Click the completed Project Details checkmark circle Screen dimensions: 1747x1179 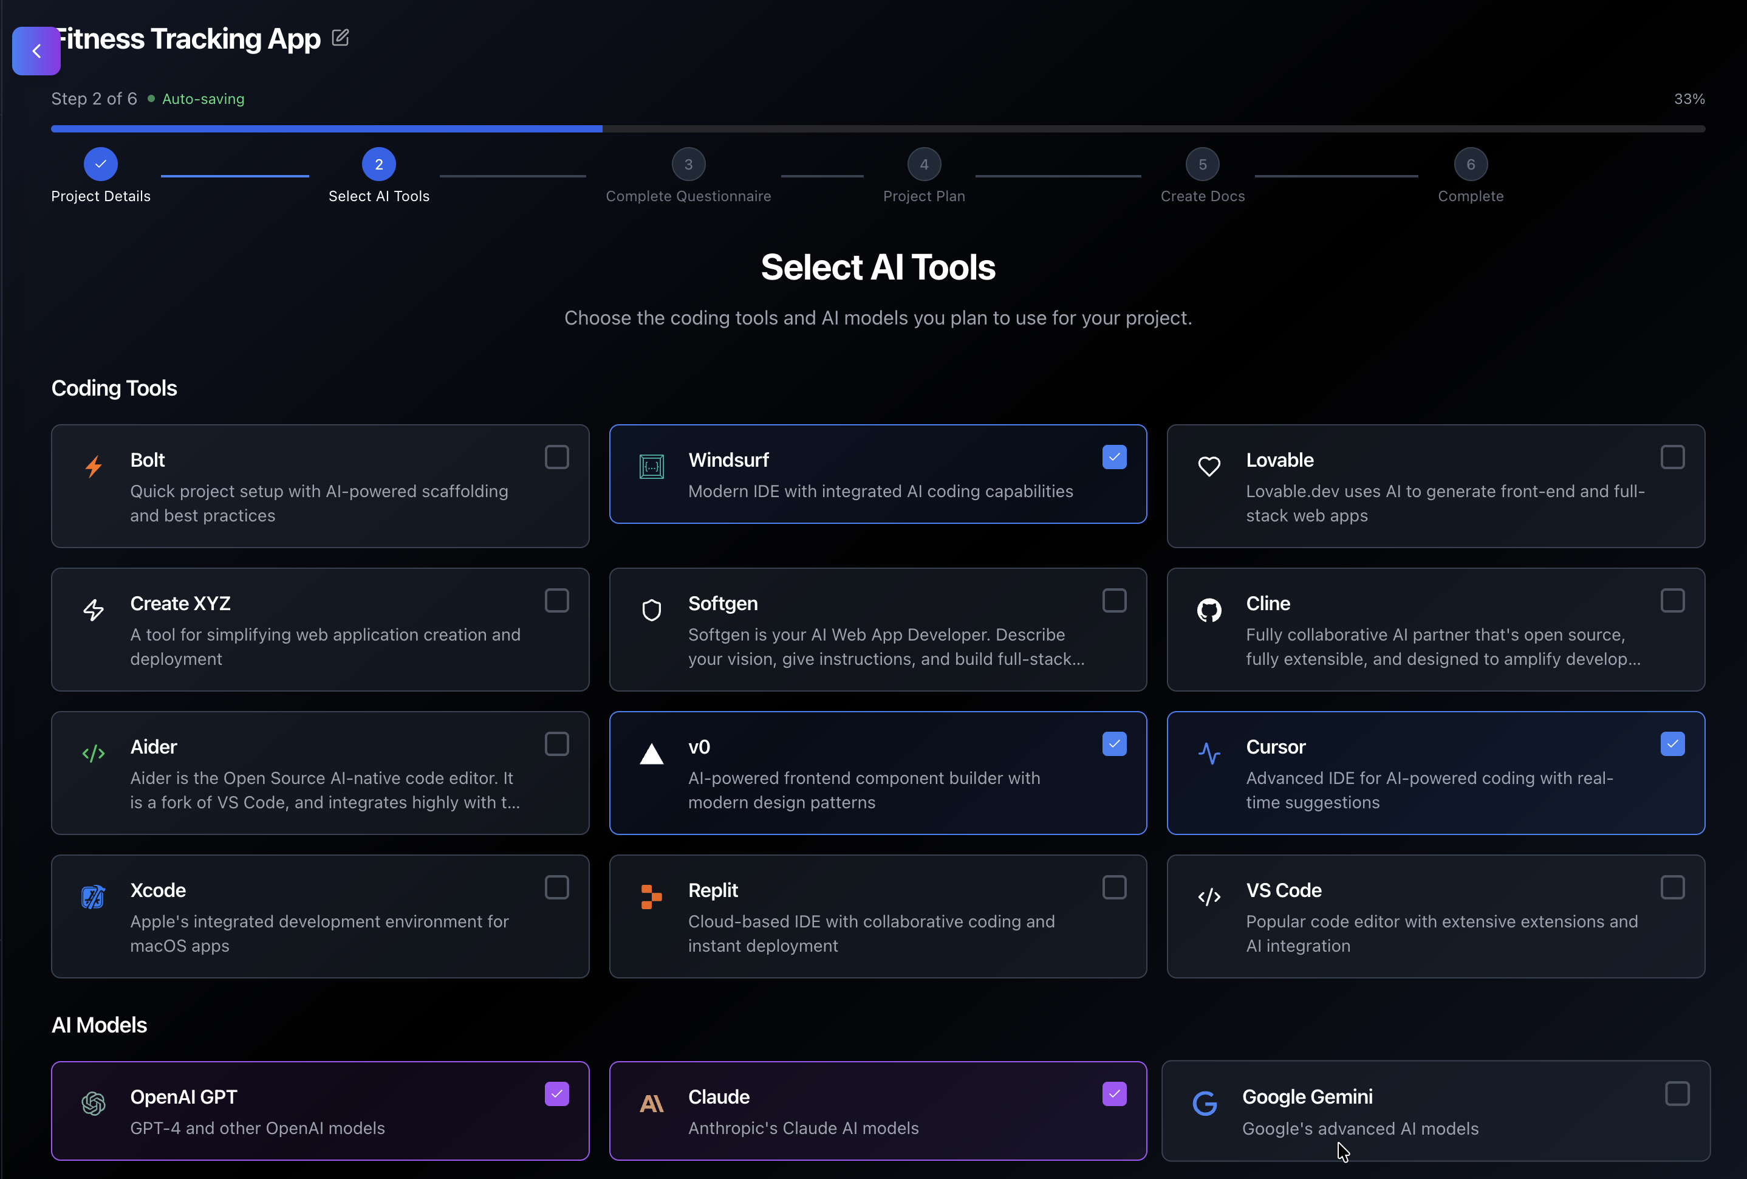(101, 164)
